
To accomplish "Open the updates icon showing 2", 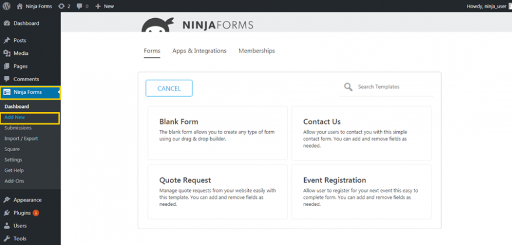I will (x=61, y=6).
